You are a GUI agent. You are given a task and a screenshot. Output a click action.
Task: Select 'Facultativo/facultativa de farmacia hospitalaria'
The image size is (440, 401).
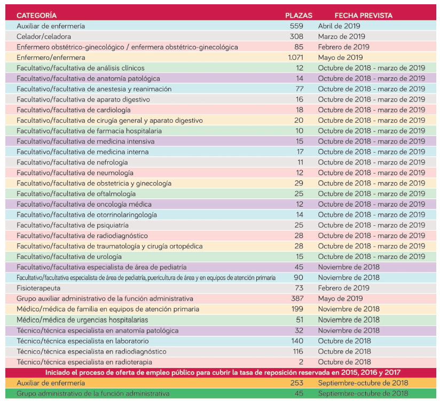89,131
